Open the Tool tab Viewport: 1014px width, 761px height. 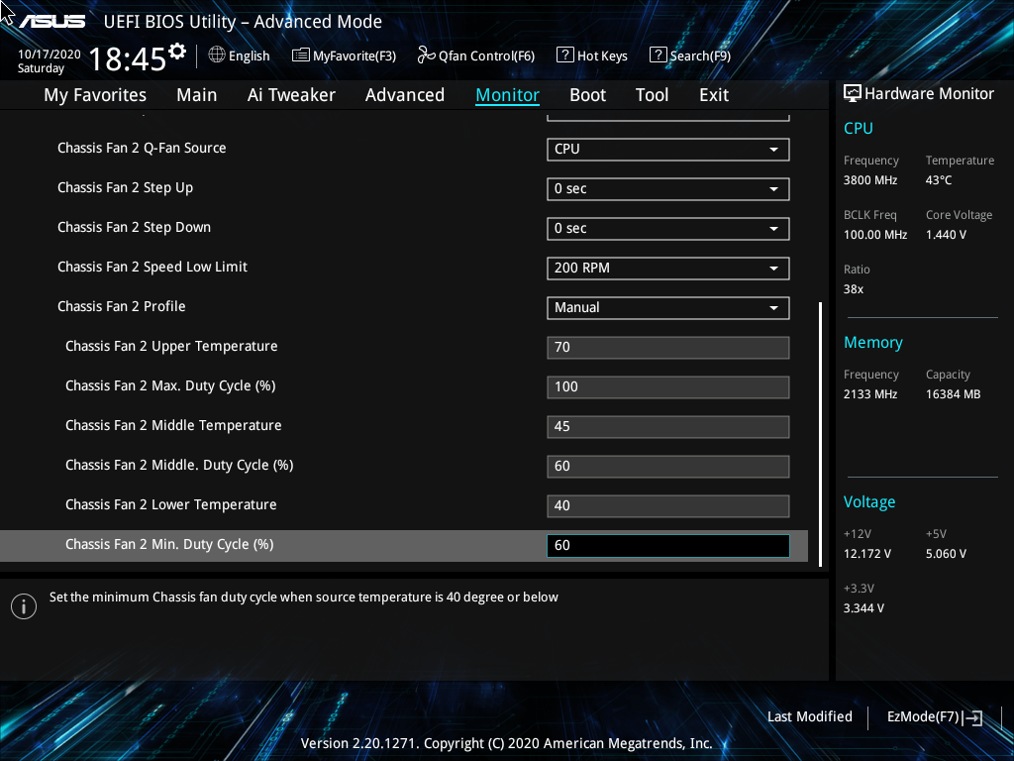coord(652,95)
